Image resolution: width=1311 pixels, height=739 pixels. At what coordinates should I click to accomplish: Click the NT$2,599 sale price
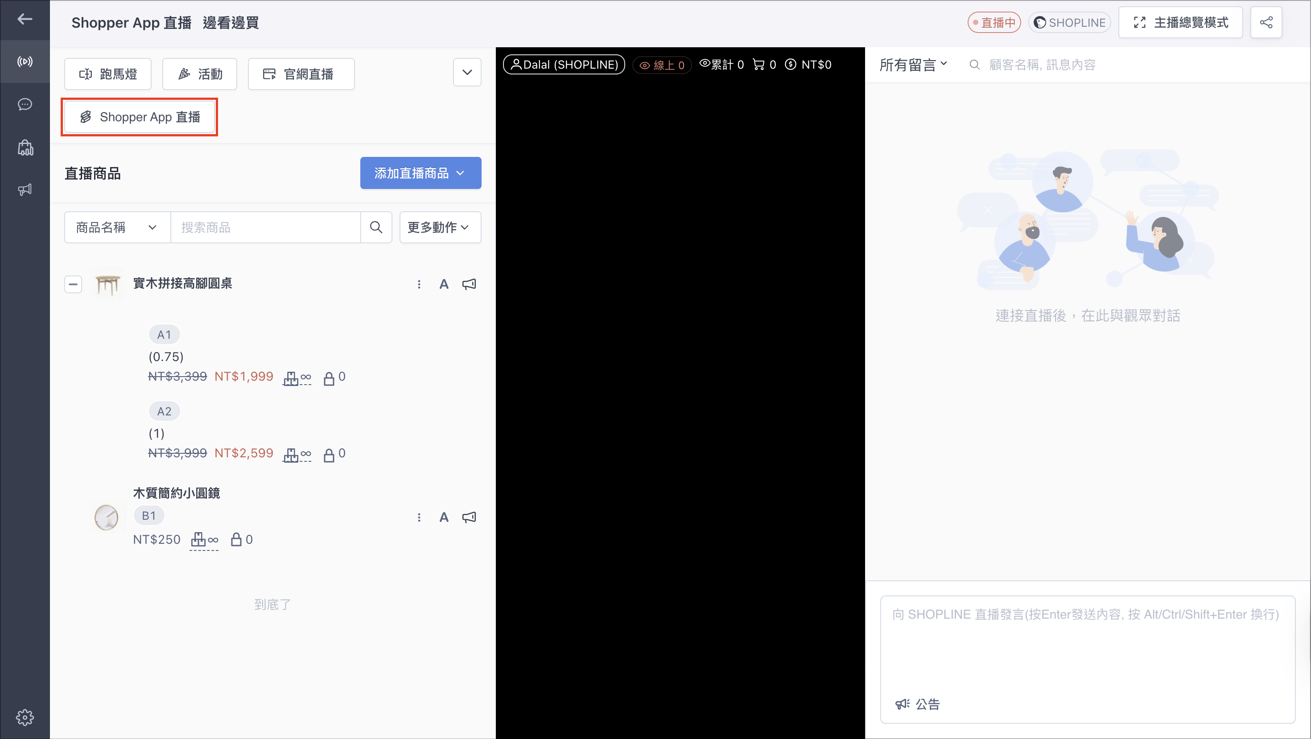tap(244, 453)
